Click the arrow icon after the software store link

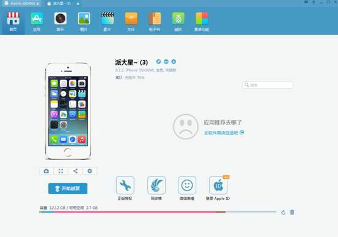[x=242, y=133]
